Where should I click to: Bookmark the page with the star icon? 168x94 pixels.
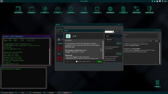pyautogui.click(x=118, y=32)
